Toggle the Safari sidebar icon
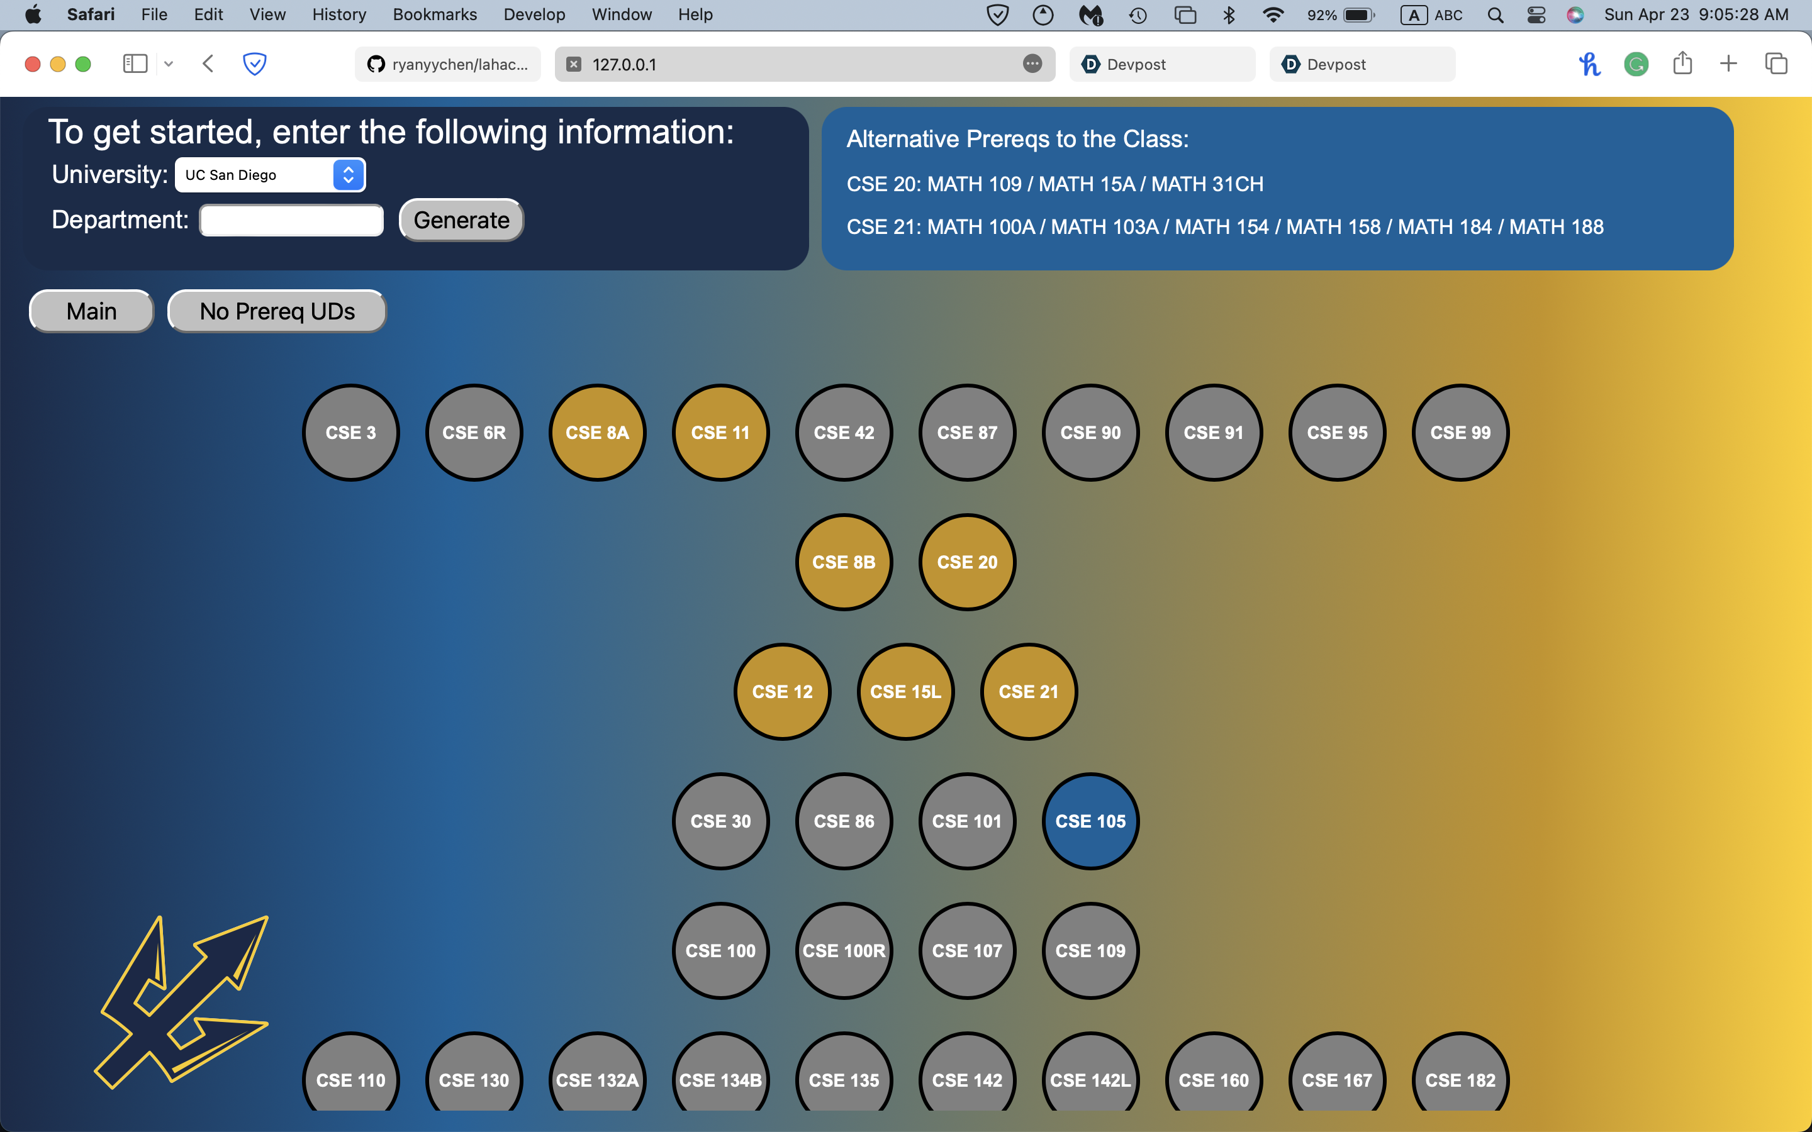Viewport: 1812px width, 1132px height. click(x=135, y=64)
